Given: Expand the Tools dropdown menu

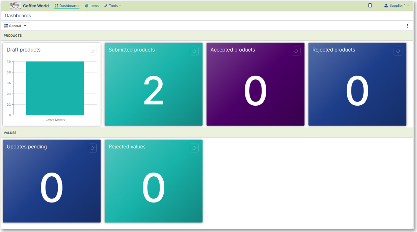Looking at the screenshot, I should tap(112, 6).
